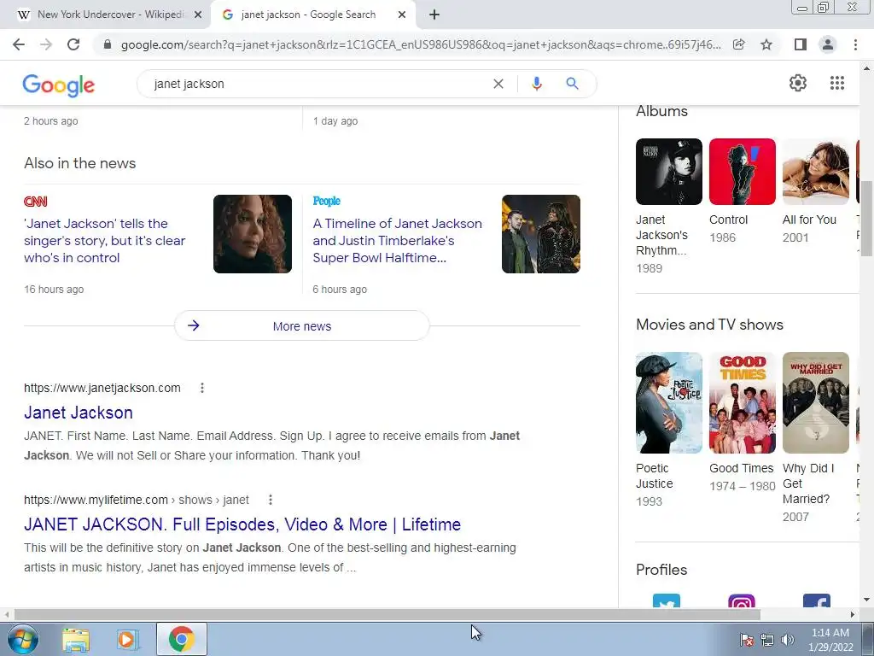Open Janet Jackson's Instagram profile
874x656 pixels.
[x=742, y=601]
